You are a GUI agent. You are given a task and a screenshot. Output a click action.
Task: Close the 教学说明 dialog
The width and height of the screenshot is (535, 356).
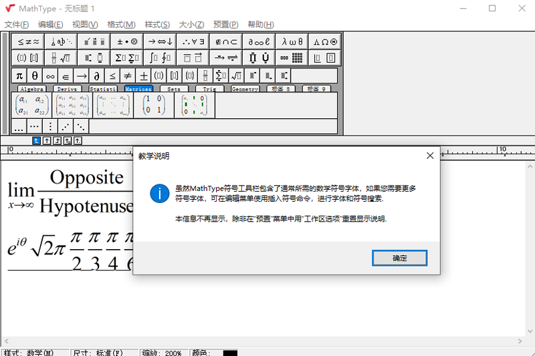[430, 156]
